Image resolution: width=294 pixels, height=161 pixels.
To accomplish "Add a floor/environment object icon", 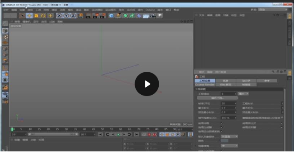I will pyautogui.click(x=146, y=16).
